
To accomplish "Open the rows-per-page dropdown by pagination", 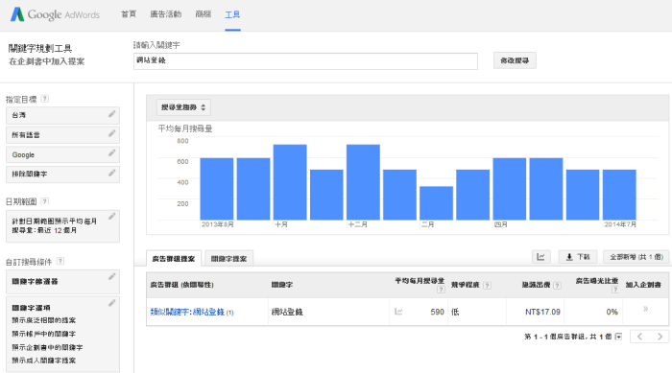I will pyautogui.click(x=618, y=337).
